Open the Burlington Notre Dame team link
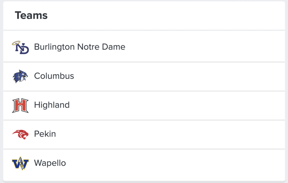Viewport: 288px width, 183px height. pyautogui.click(x=80, y=47)
